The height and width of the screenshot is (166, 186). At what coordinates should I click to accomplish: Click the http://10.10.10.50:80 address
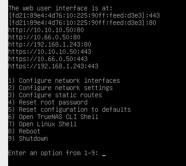[x=46, y=30]
